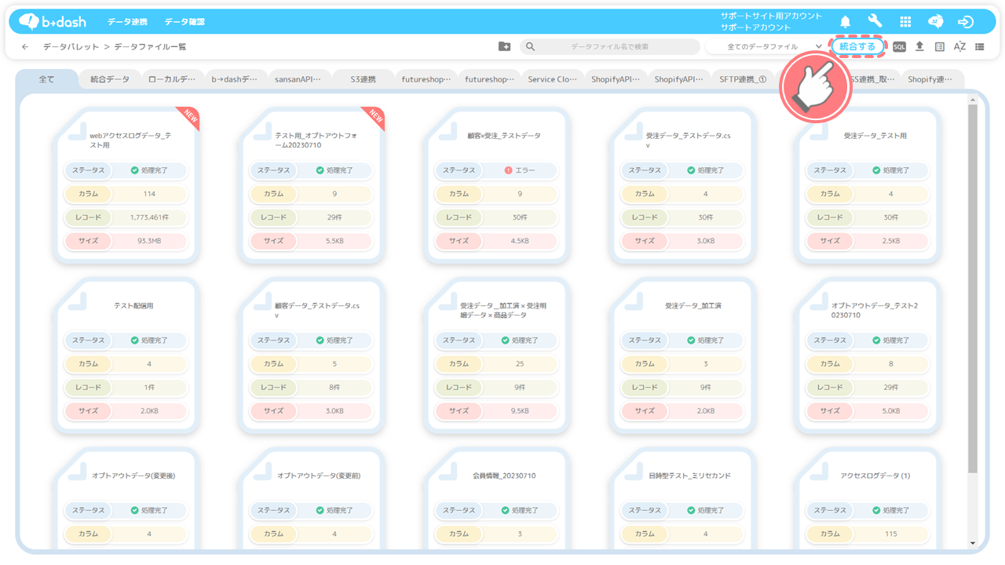Click error status icon on 顧客×受注_テストデータ

point(508,170)
